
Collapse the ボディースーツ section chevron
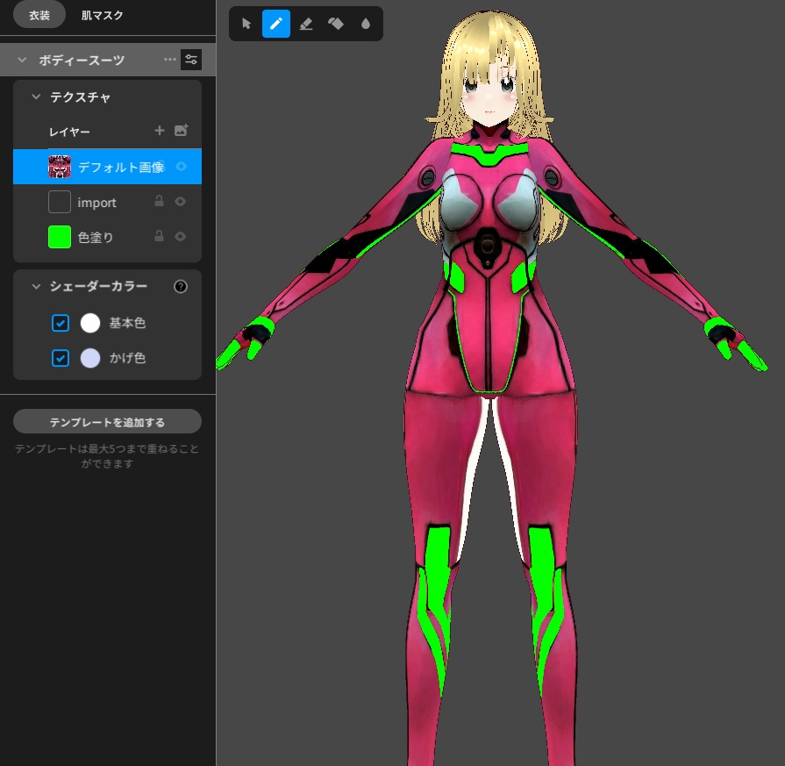click(x=22, y=60)
